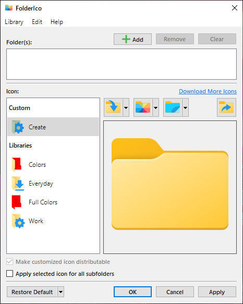The height and width of the screenshot is (304, 243).
Task: Click the Restore Default button
Action: pyautogui.click(x=32, y=292)
